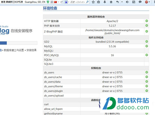Click the green check for PHP 版本支持 row
155x115 pixels.
[147, 26]
